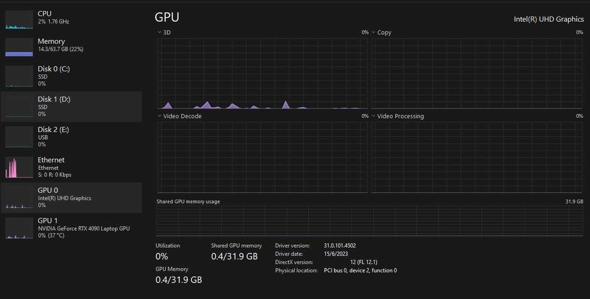Open the Video Decode engine dropdown
The width and height of the screenshot is (590, 299).
(x=159, y=116)
